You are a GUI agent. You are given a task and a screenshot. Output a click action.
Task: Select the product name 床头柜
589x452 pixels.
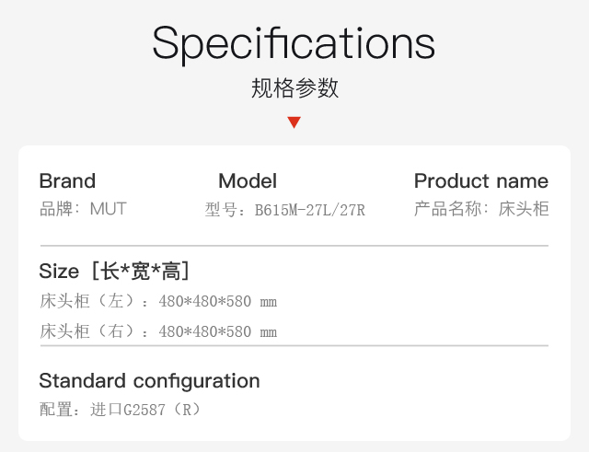pos(524,209)
